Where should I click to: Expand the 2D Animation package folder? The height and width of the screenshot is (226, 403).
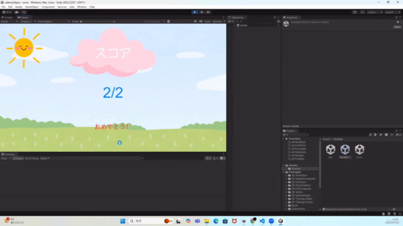287,175
